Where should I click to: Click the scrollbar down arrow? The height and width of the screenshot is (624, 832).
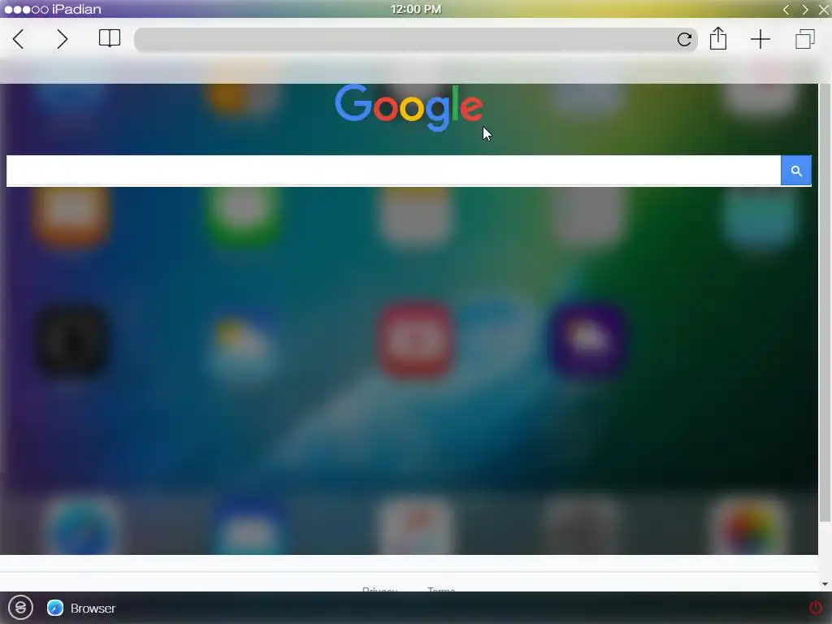tap(825, 584)
